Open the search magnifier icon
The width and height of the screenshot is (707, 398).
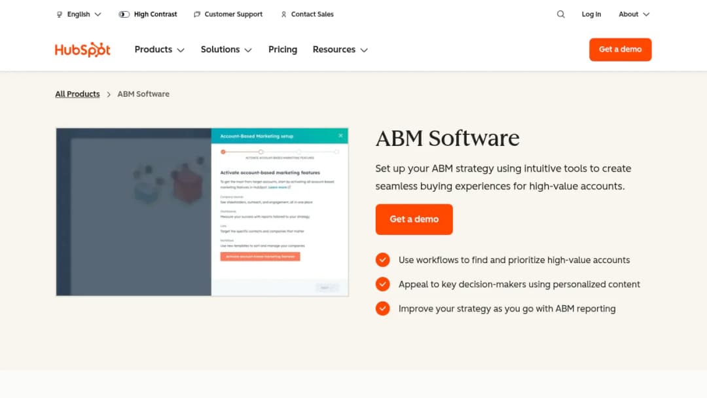[560, 14]
